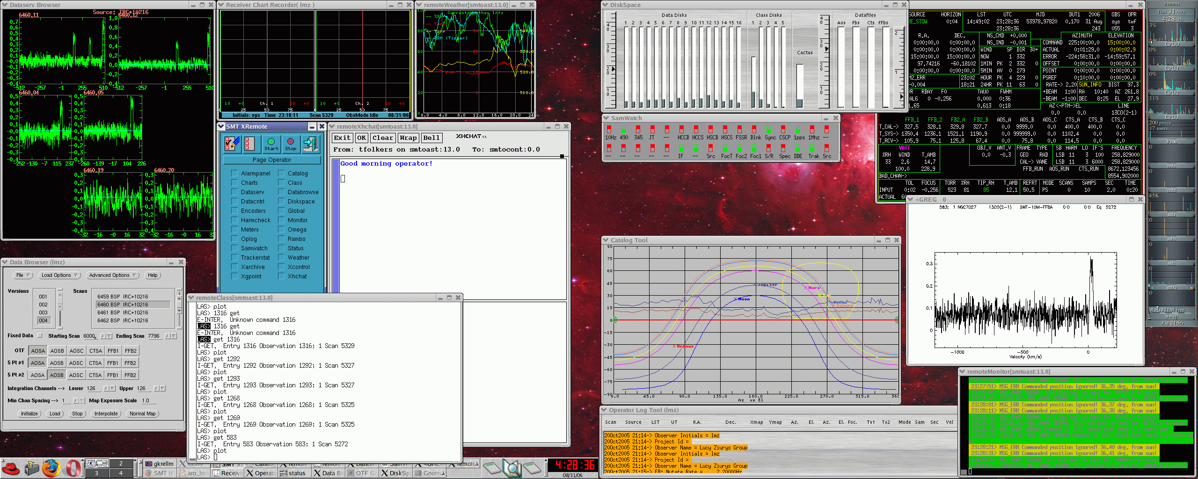The width and height of the screenshot is (1198, 479).
Task: Click the plain red checklist icon
Action: pyautogui.click(x=250, y=144)
